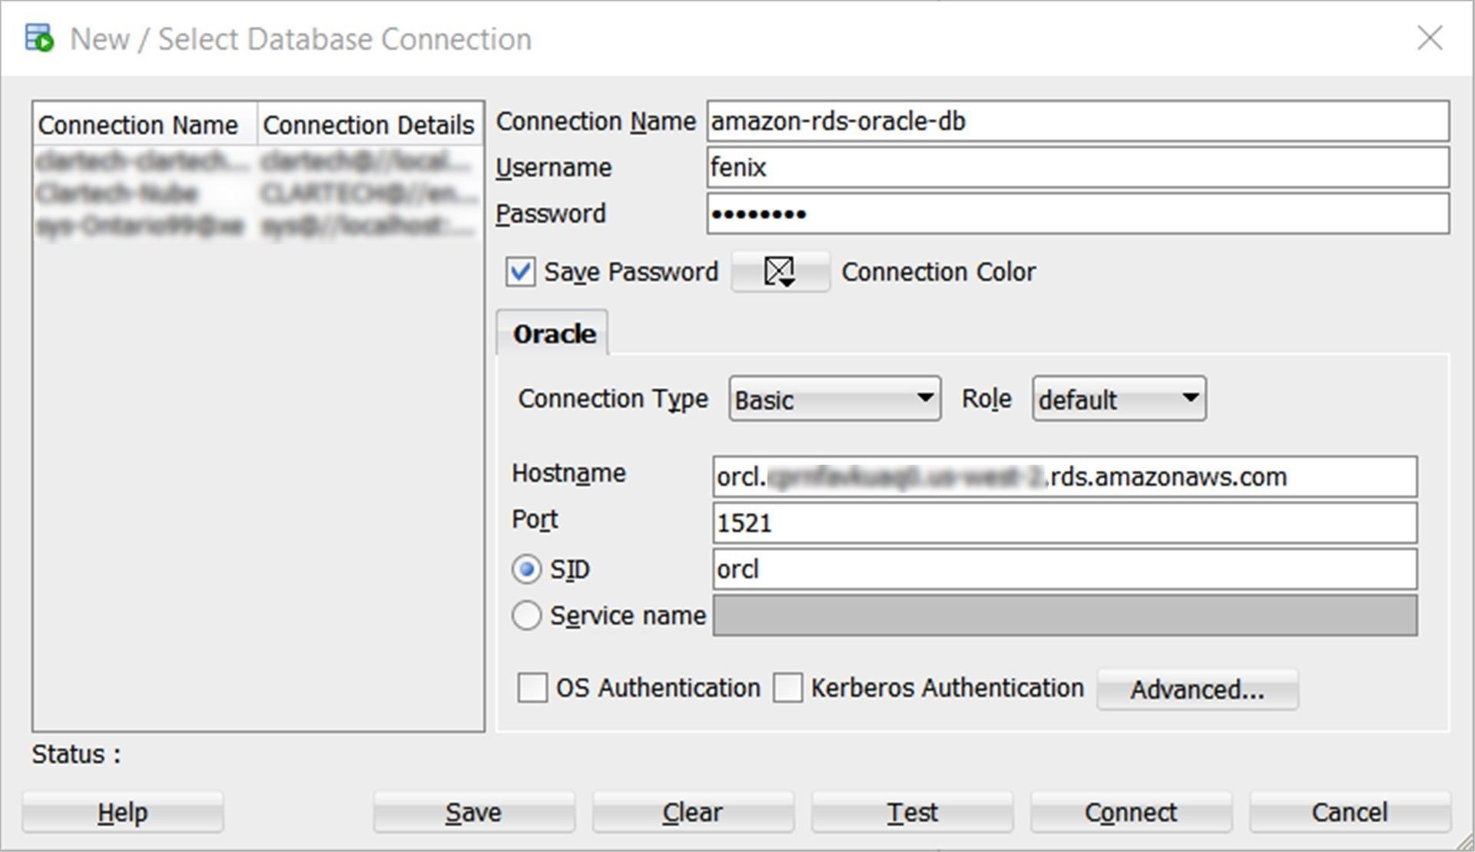Click the Test button
1475x852 pixels.
pyautogui.click(x=912, y=812)
